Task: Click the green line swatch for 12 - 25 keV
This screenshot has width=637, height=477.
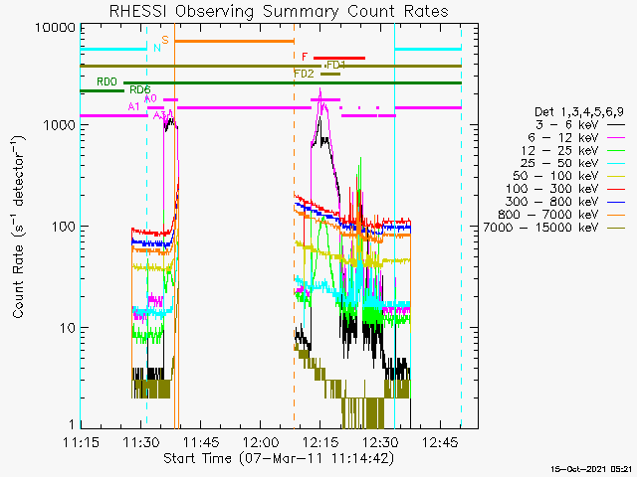Action: click(616, 151)
